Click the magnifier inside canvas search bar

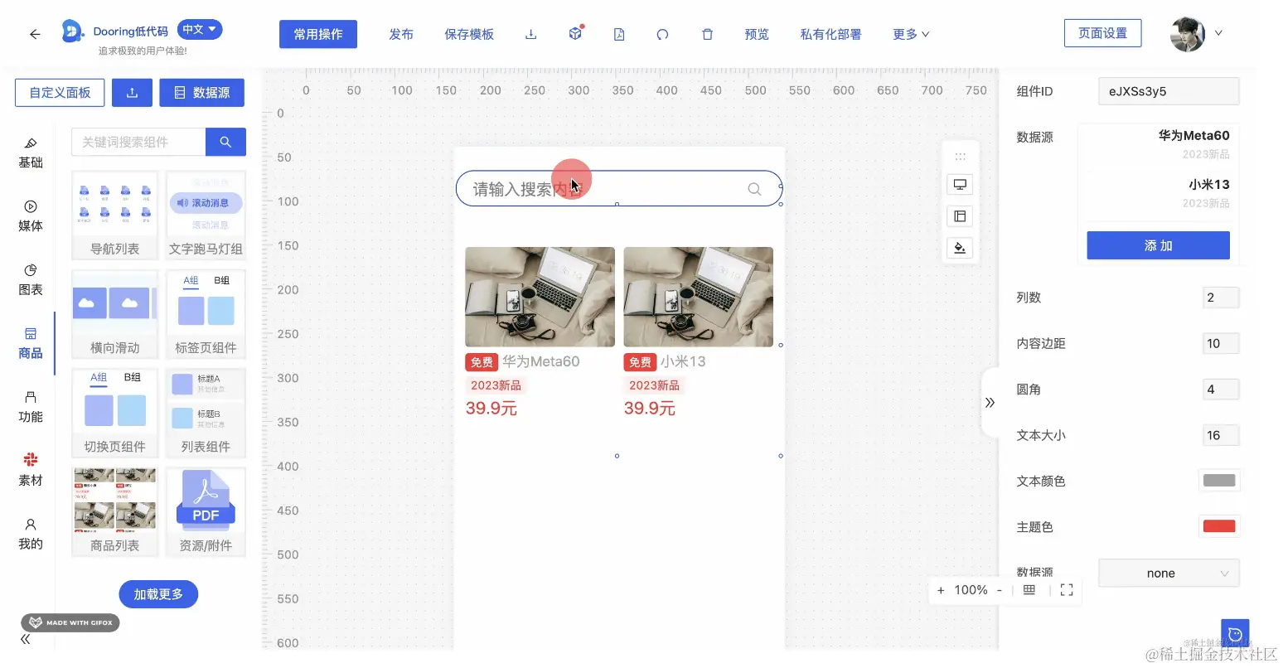coord(754,189)
